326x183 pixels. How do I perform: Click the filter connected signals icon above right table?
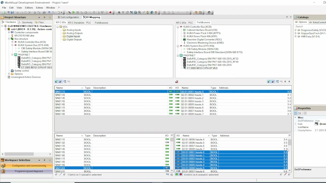click(269, 82)
